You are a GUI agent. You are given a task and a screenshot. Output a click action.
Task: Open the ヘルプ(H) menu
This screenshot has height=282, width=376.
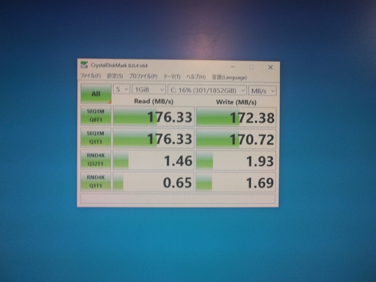[196, 77]
